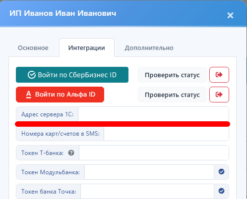247x199 pixels.
Task: Check status for Alfa ID with Проверить статус
Action: pos(172,95)
